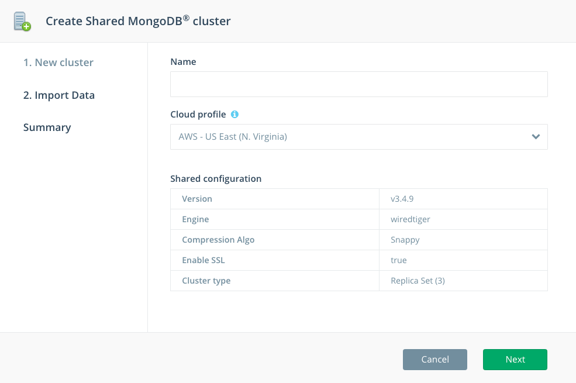
Task: Expand the Cloud profile dropdown chevron
Action: [x=536, y=137]
